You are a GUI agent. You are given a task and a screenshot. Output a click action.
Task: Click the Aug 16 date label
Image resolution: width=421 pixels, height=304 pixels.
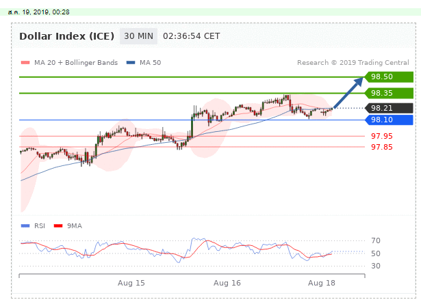[x=227, y=283]
